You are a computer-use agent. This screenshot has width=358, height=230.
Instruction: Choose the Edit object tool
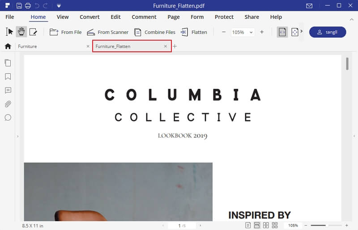click(33, 32)
